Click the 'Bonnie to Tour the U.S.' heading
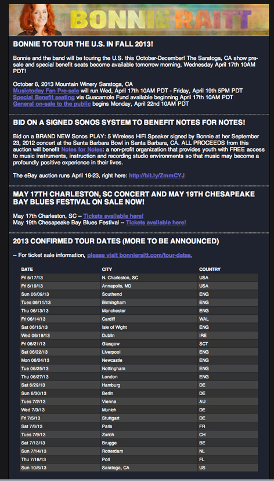Image resolution: width=274 pixels, height=481 pixels. pos(83,45)
